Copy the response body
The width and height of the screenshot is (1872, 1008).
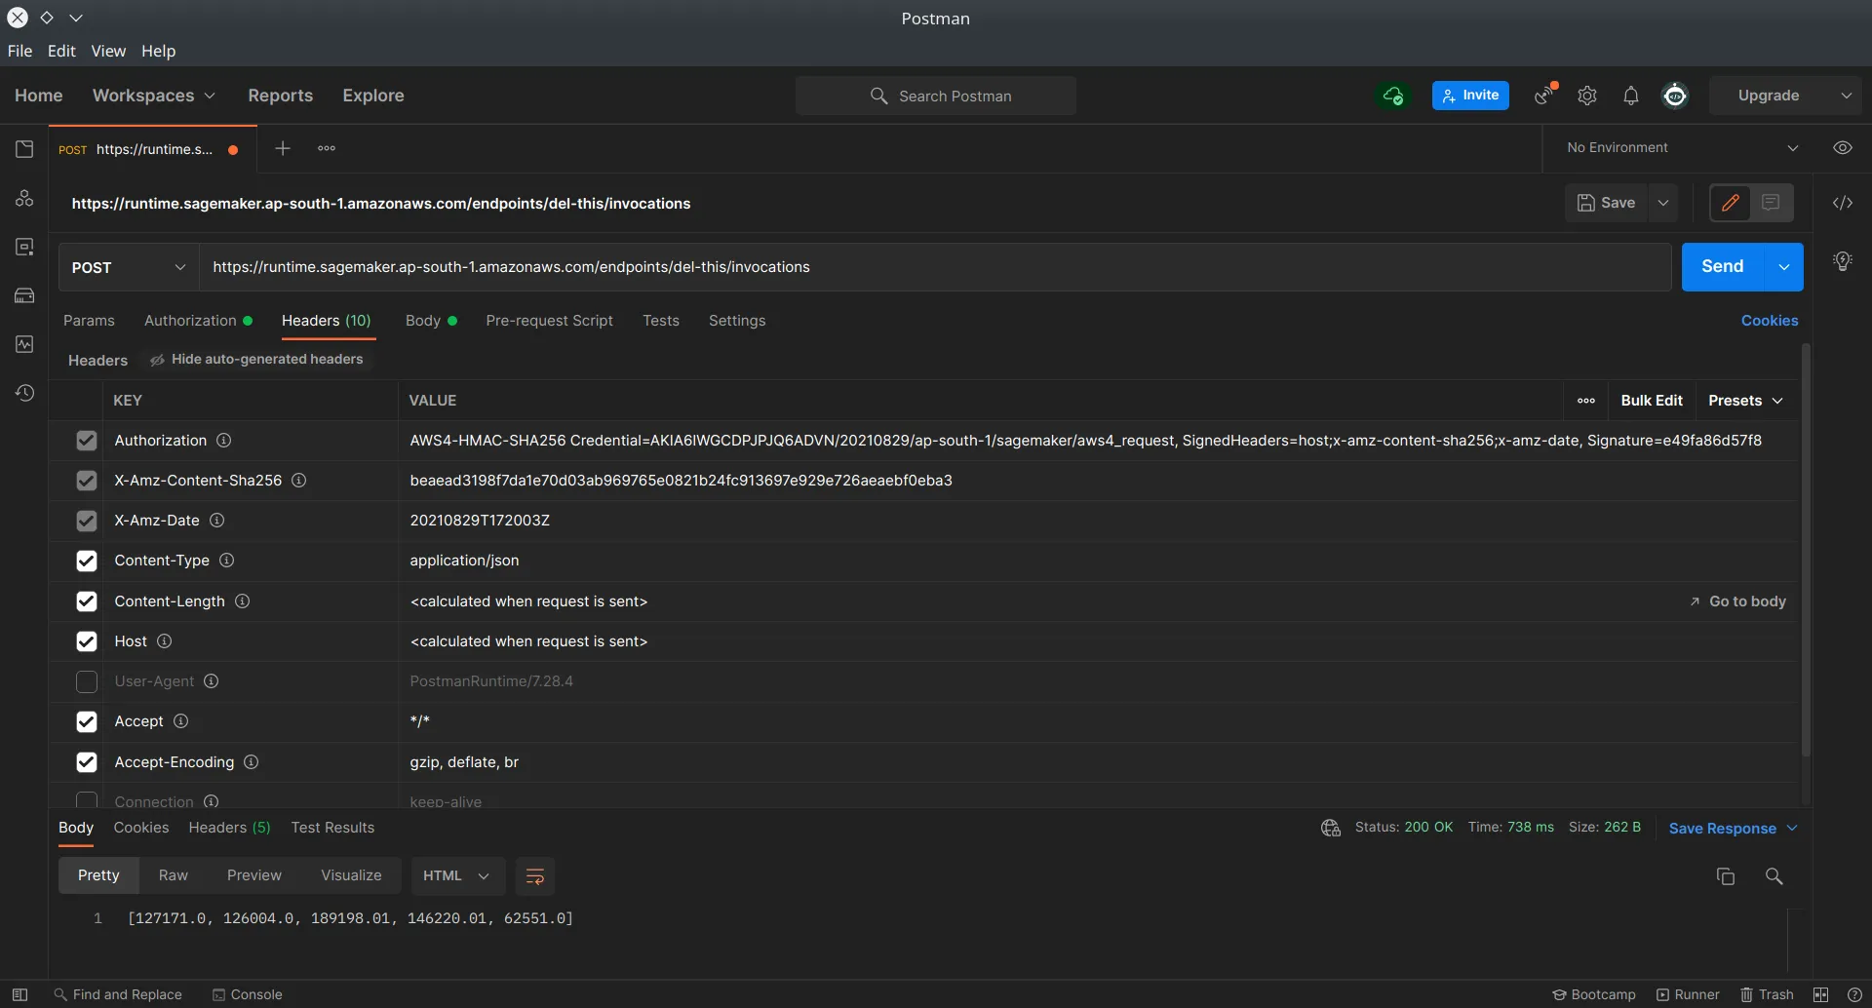1726,876
